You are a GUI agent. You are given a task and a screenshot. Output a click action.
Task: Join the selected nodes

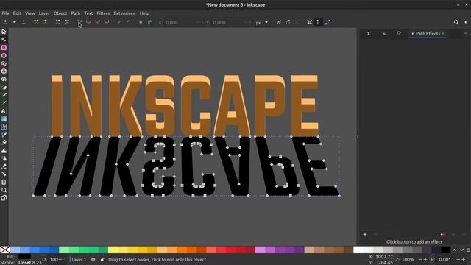36,22
